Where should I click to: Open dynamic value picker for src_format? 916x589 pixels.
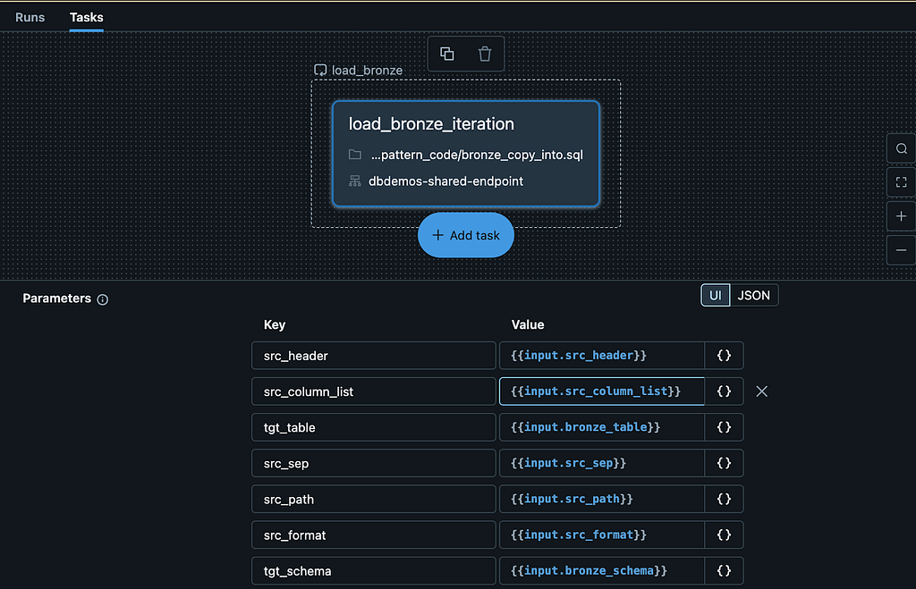724,534
